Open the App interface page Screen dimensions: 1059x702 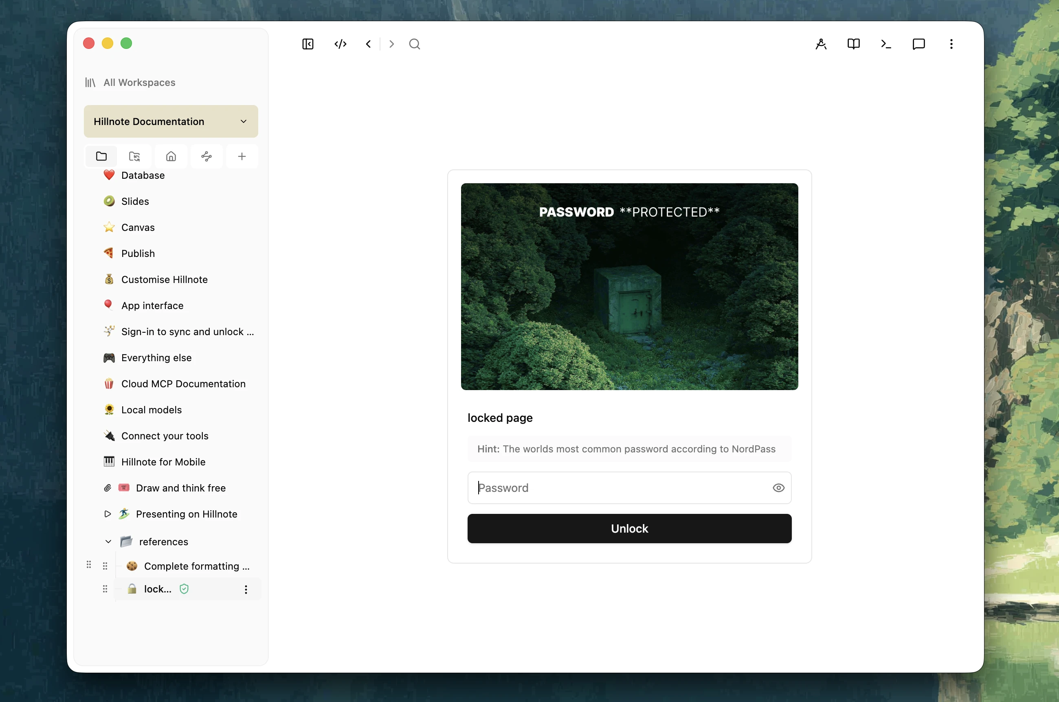click(152, 305)
